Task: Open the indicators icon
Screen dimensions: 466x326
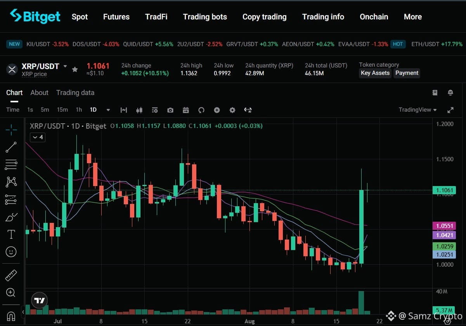Action: (124, 110)
